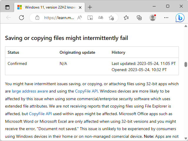Open the Favorites list
Image resolution: width=188 pixels, height=141 pixels.
[x=126, y=18]
